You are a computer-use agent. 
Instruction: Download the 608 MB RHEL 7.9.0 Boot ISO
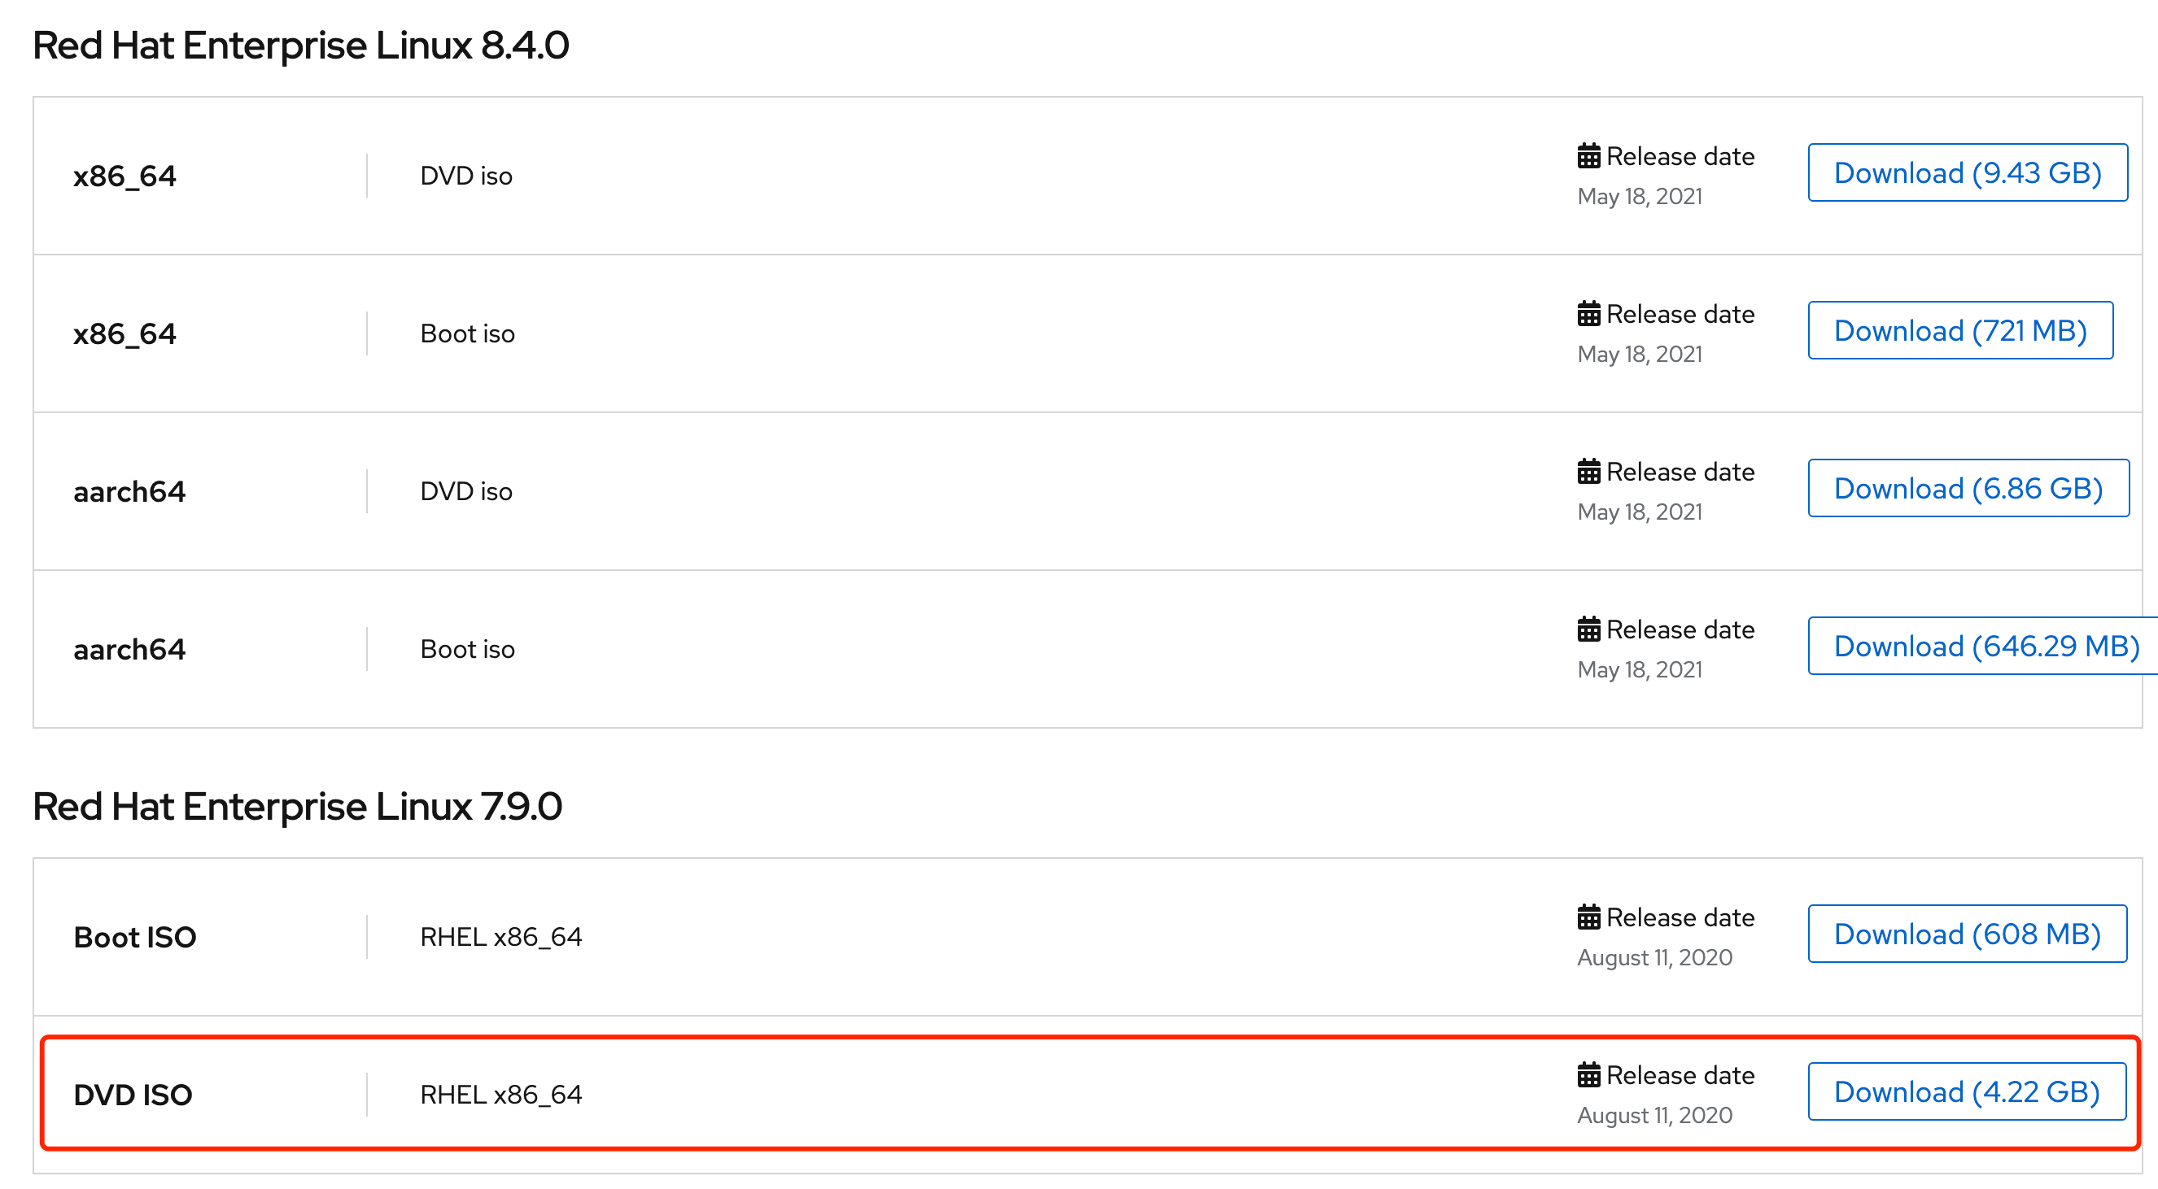pos(1966,934)
